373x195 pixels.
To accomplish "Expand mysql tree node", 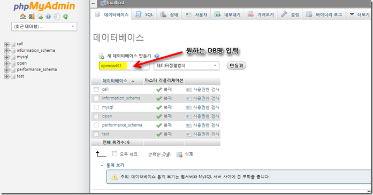I will pyautogui.click(x=6, y=57).
